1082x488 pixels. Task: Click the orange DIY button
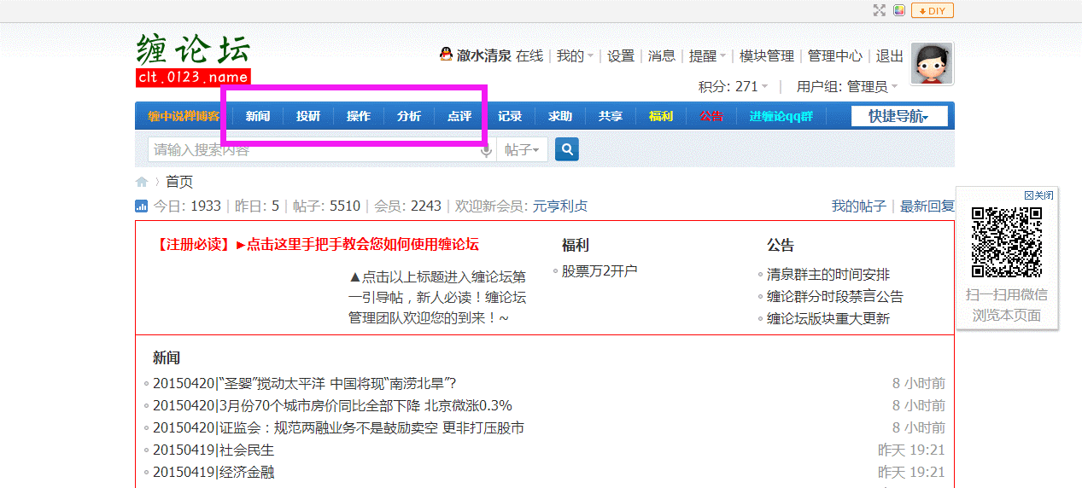tap(932, 10)
